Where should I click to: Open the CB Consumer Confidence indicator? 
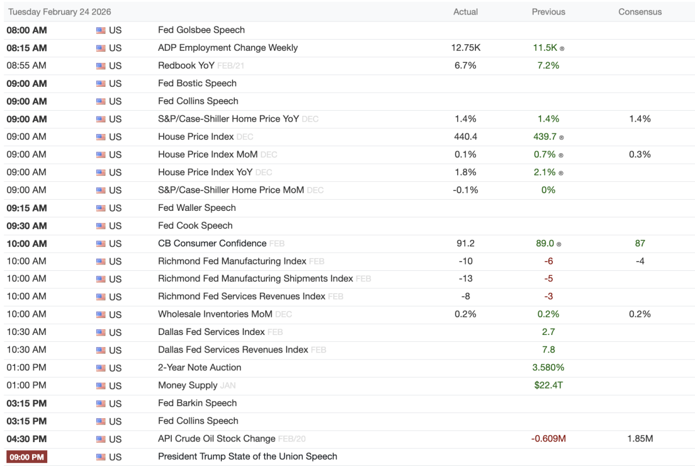212,243
